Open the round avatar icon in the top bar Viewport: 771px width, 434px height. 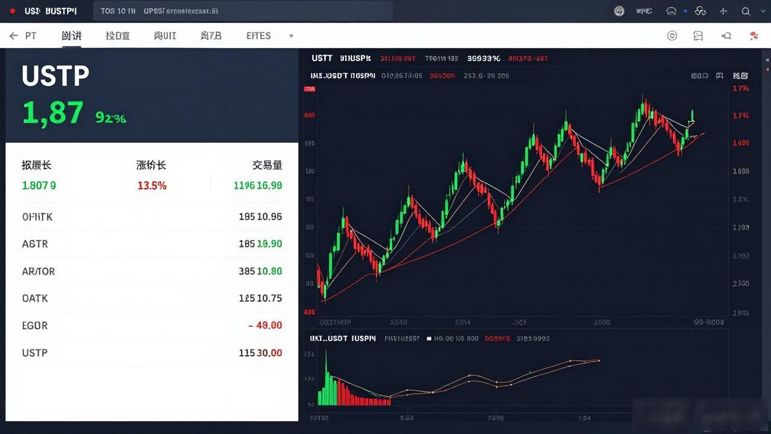pos(619,11)
